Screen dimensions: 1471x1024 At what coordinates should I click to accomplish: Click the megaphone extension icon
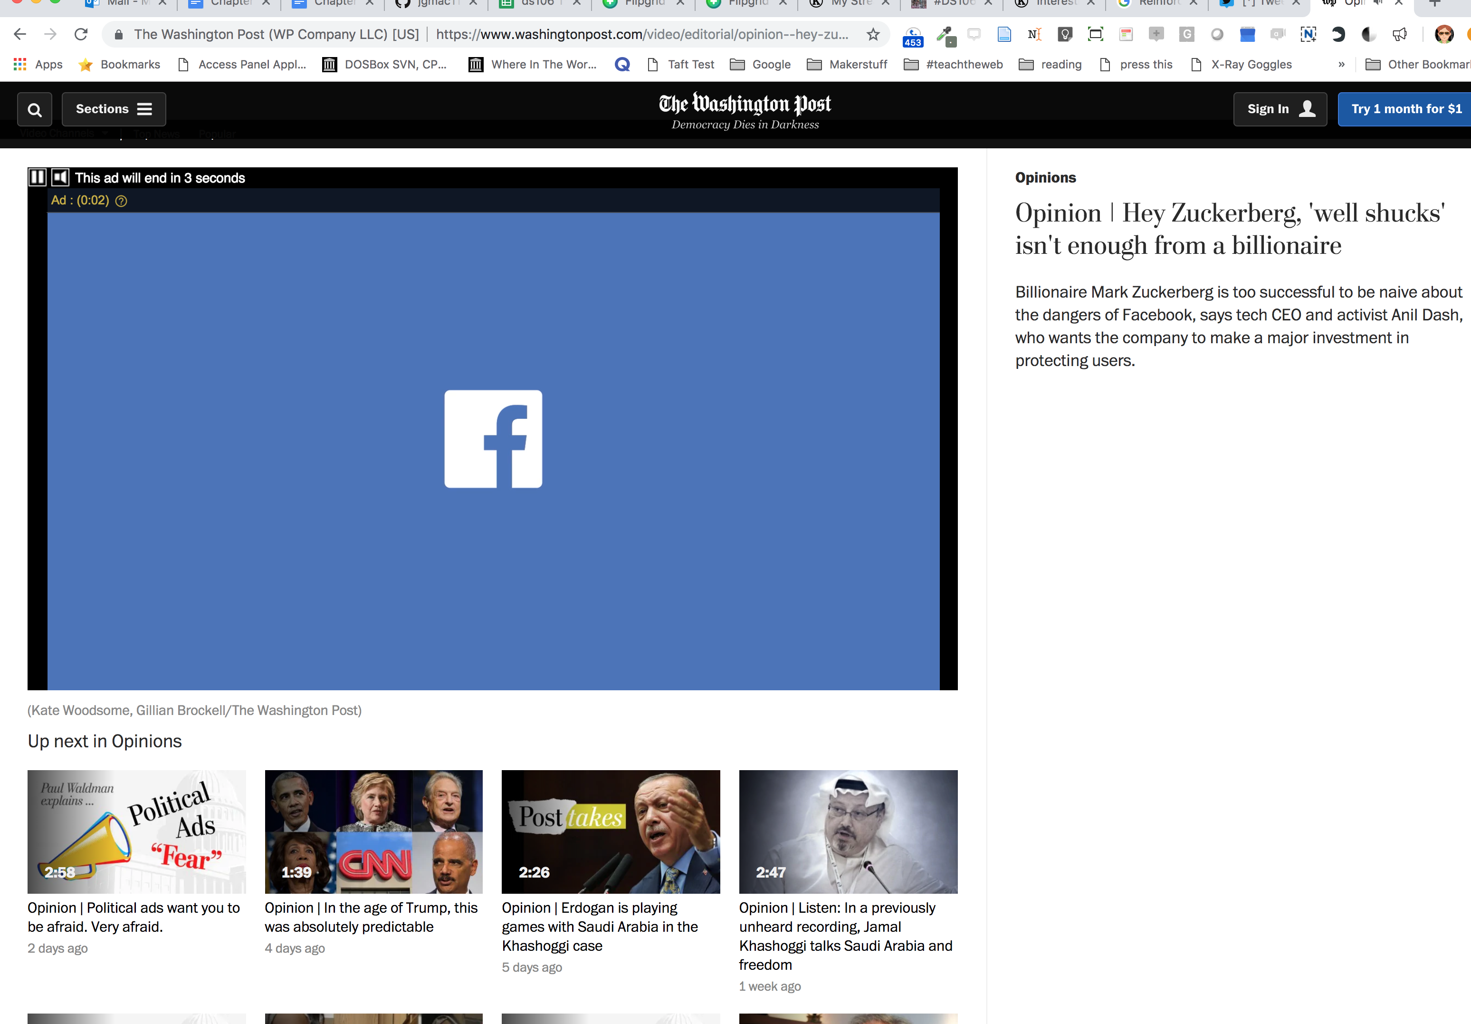pyautogui.click(x=1399, y=34)
